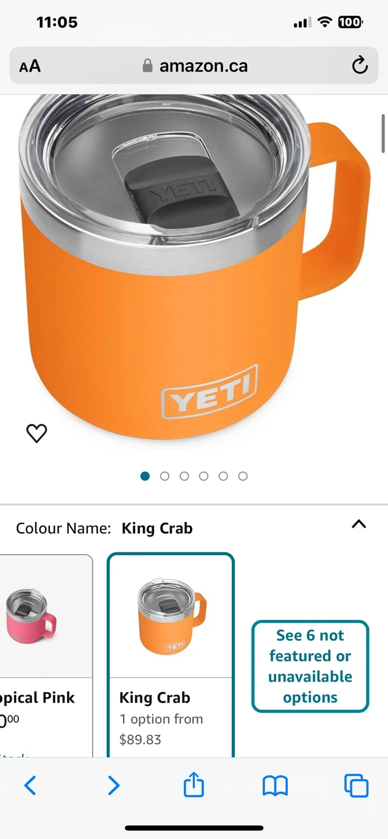This screenshot has height=839, width=388.
Task: Open the Safari share sheet icon
Action: point(193,784)
